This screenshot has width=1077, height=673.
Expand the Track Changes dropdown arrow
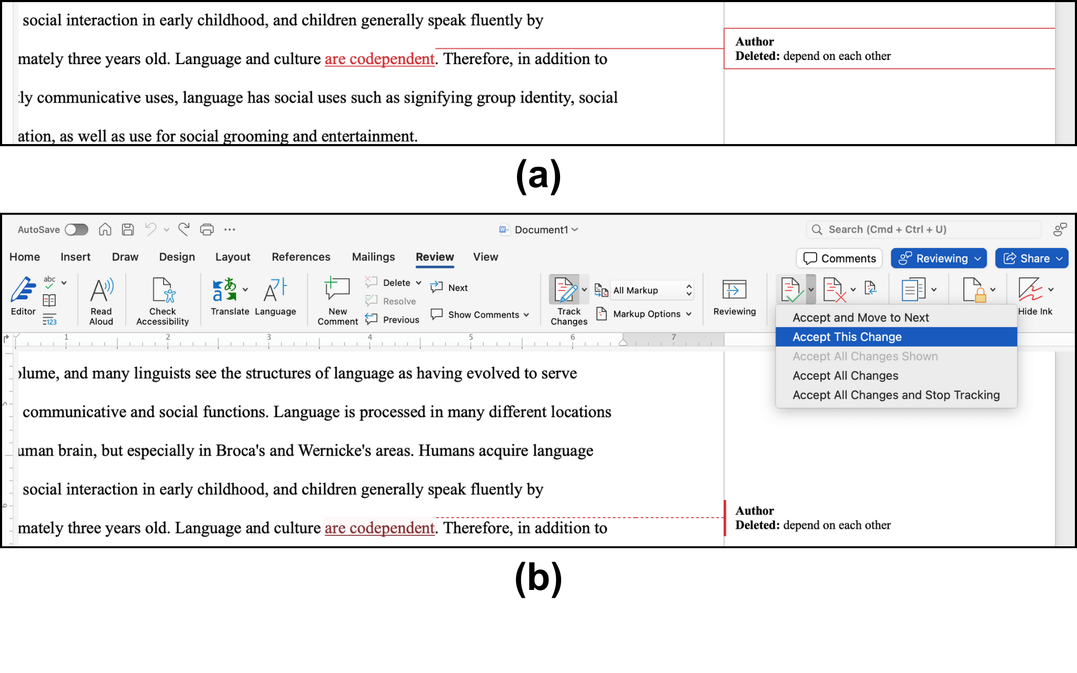pos(584,289)
